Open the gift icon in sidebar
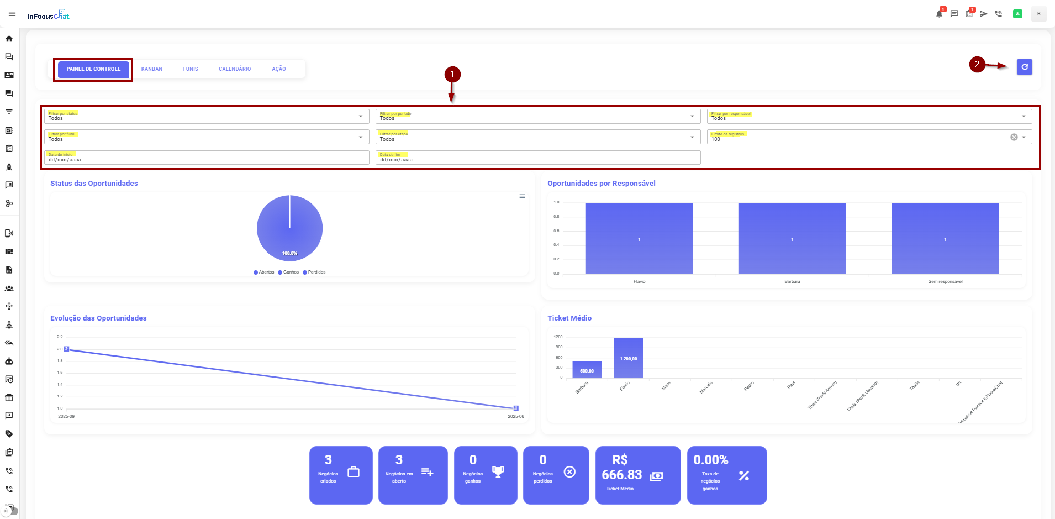This screenshot has height=519, width=1055. point(9,397)
